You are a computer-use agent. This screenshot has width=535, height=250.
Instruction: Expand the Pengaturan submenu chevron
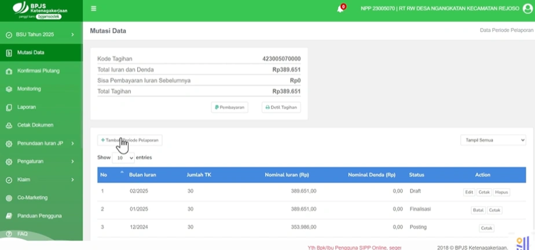(x=73, y=161)
